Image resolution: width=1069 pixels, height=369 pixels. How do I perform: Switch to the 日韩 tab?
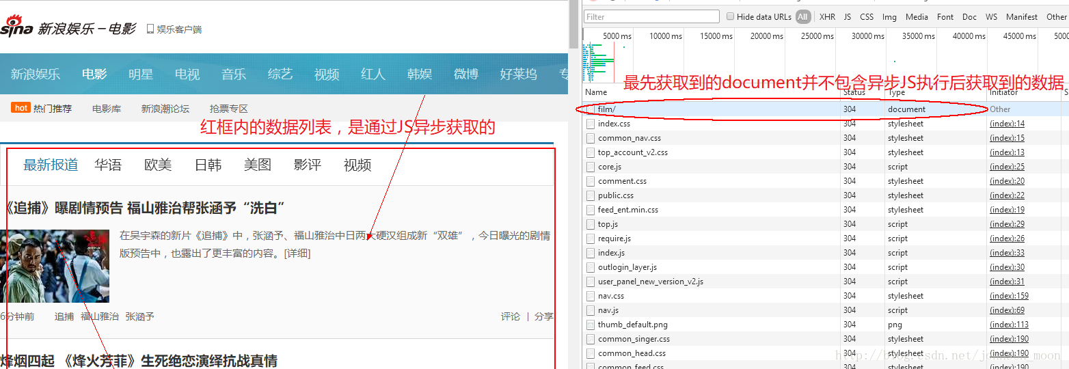pyautogui.click(x=208, y=165)
